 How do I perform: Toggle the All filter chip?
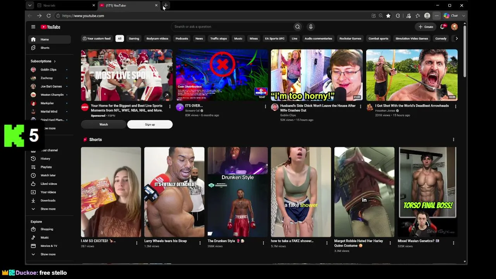pyautogui.click(x=119, y=38)
